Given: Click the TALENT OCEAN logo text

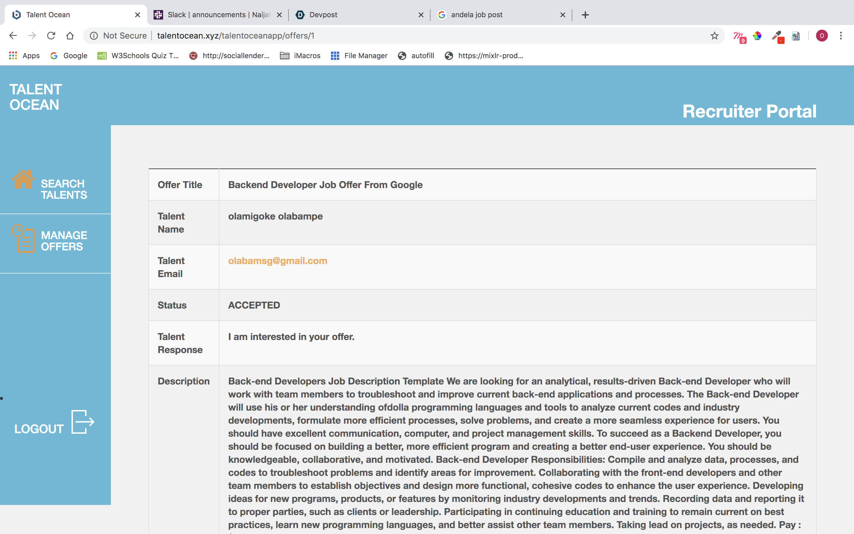Looking at the screenshot, I should (36, 97).
